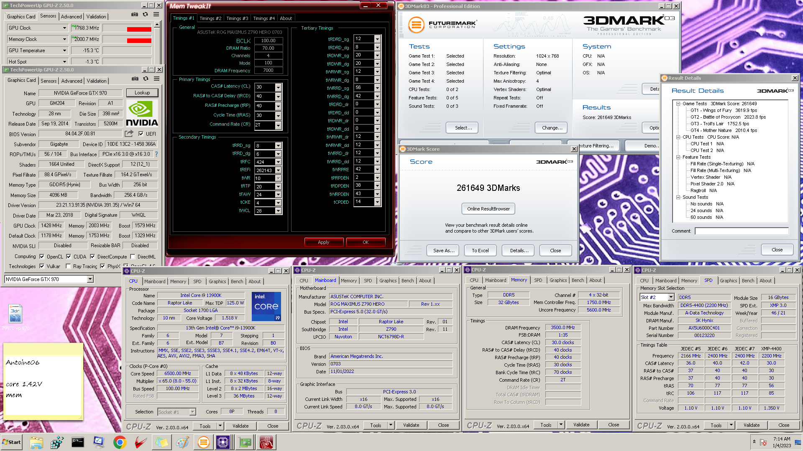This screenshot has height=451, width=803.
Task: Click the camera icon in GPU-Z Graphics Card window
Action: coord(135,79)
